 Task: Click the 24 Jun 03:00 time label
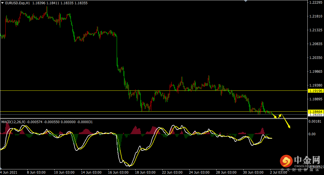[x=199, y=172]
